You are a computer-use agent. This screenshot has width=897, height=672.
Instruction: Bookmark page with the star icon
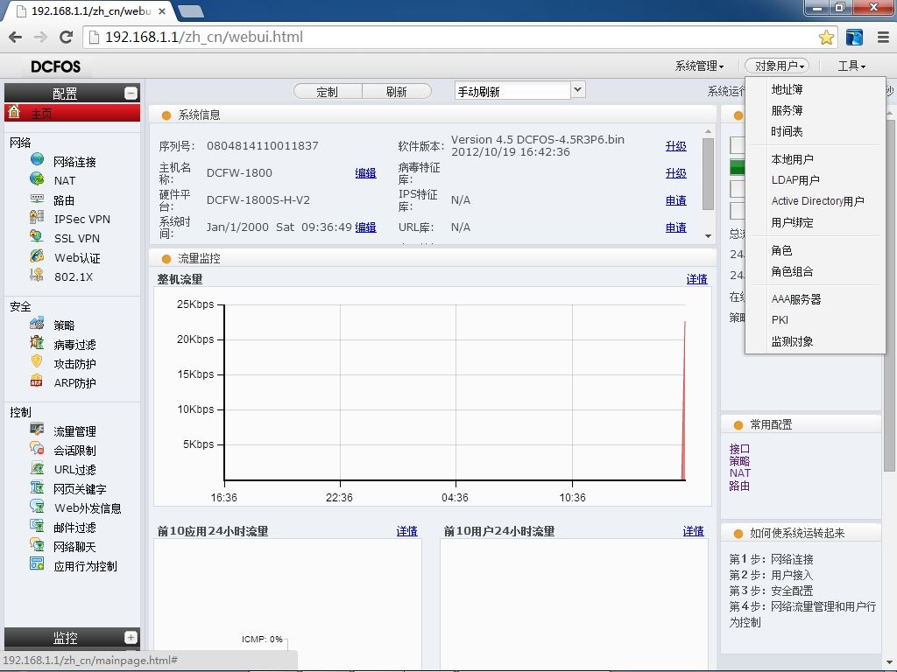826,37
